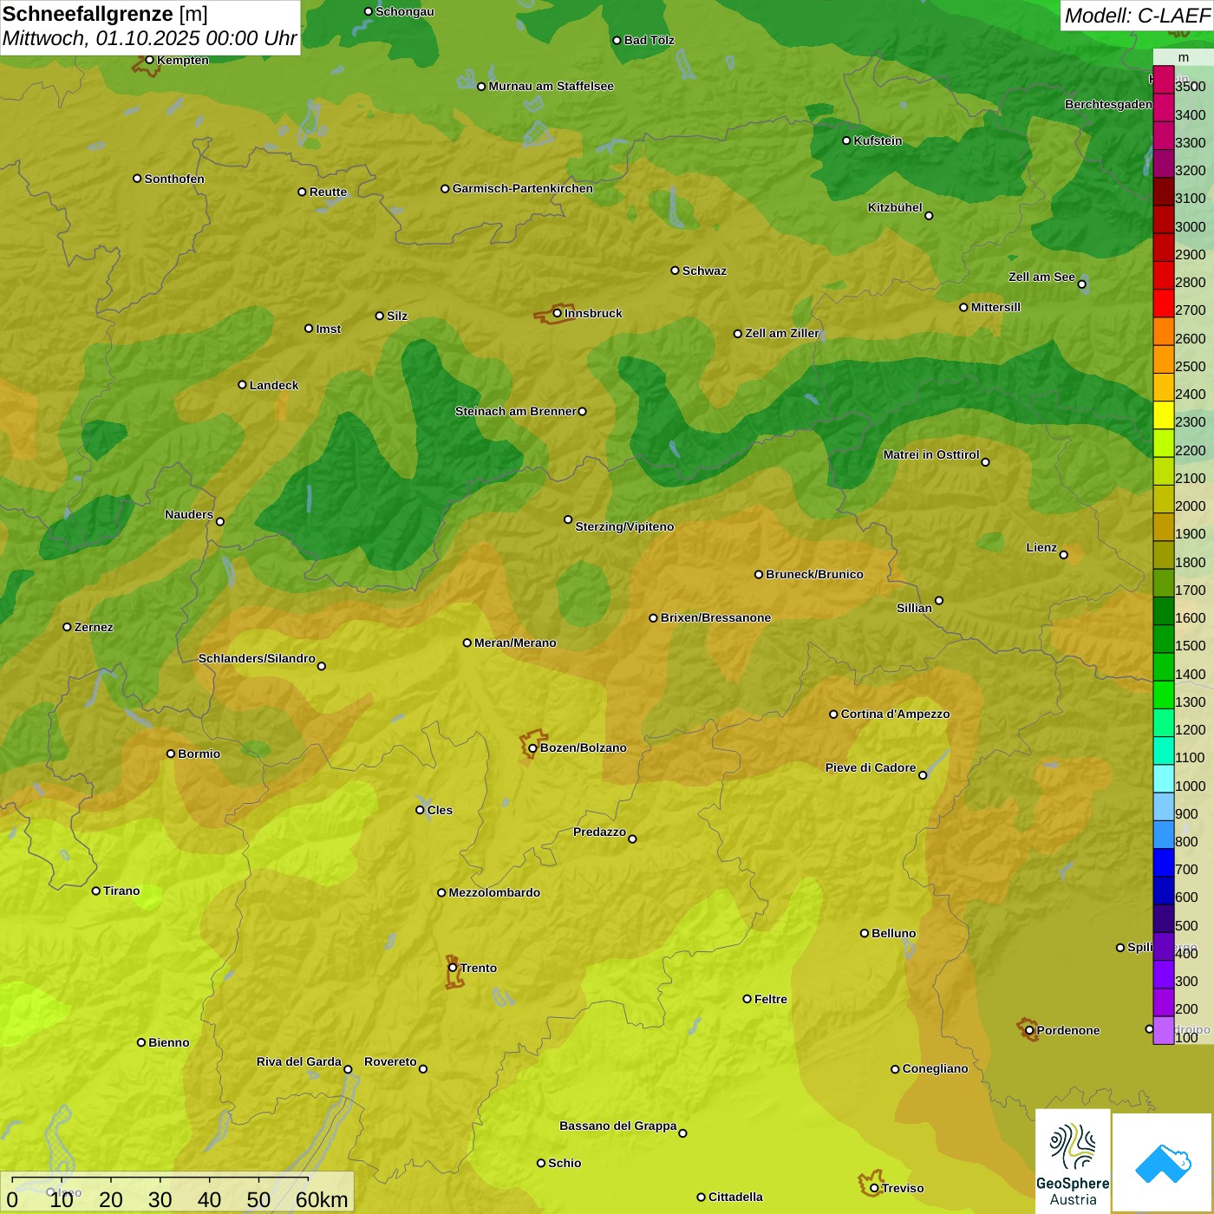The image size is (1214, 1214).
Task: Select the Bad Tölz location dot
Action: (x=617, y=40)
